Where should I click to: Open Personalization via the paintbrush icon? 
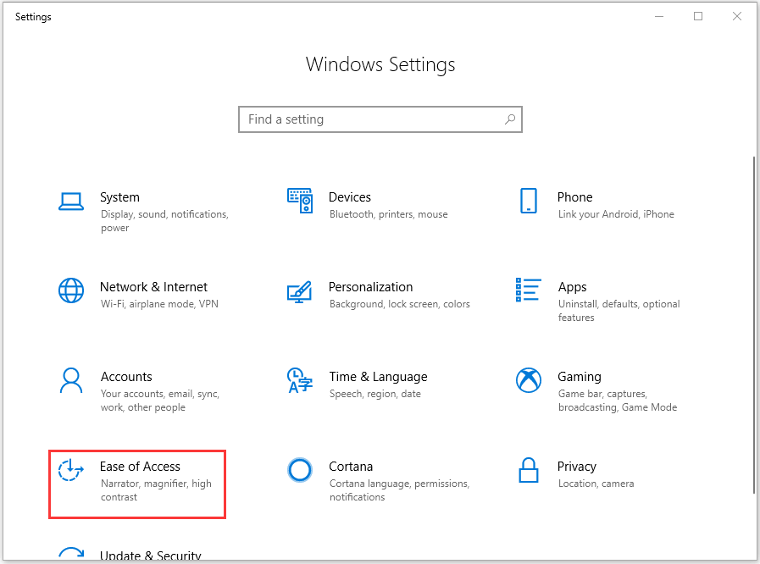[x=300, y=291]
